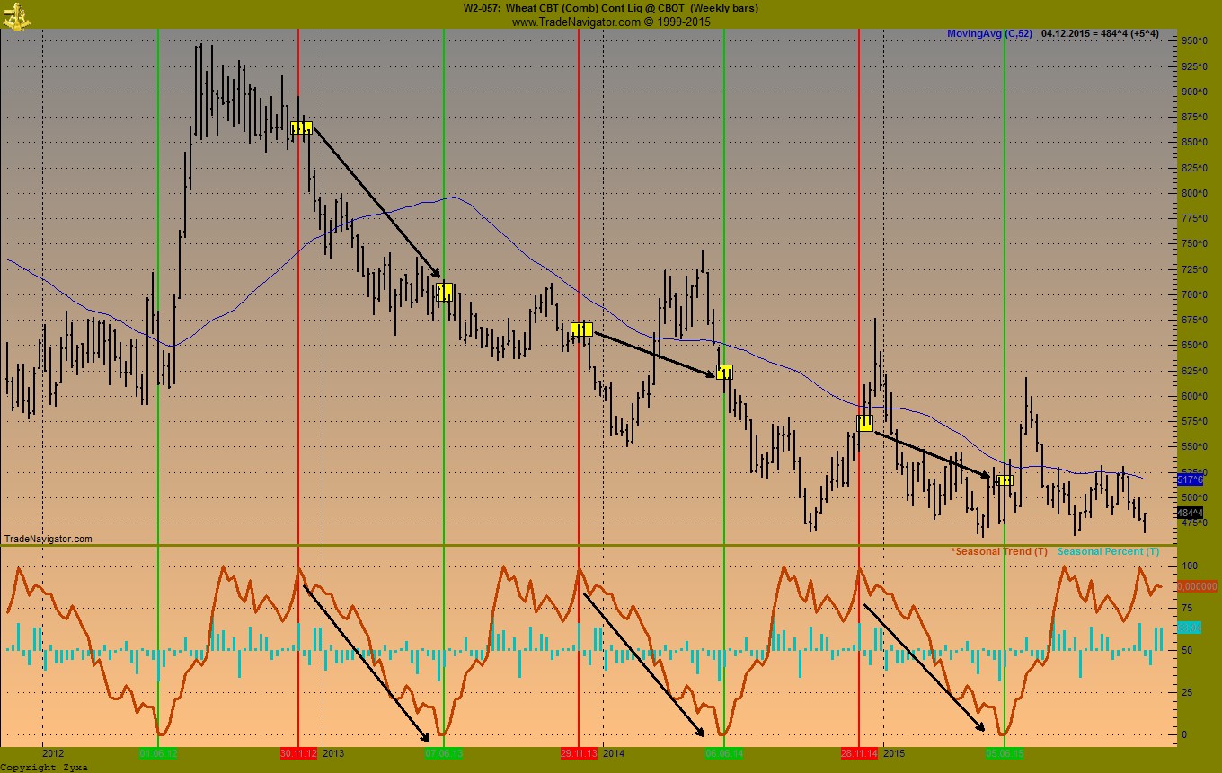This screenshot has width=1222, height=773.
Task: Select the Seasonal Trend (T) legend label
Action: click(x=998, y=551)
